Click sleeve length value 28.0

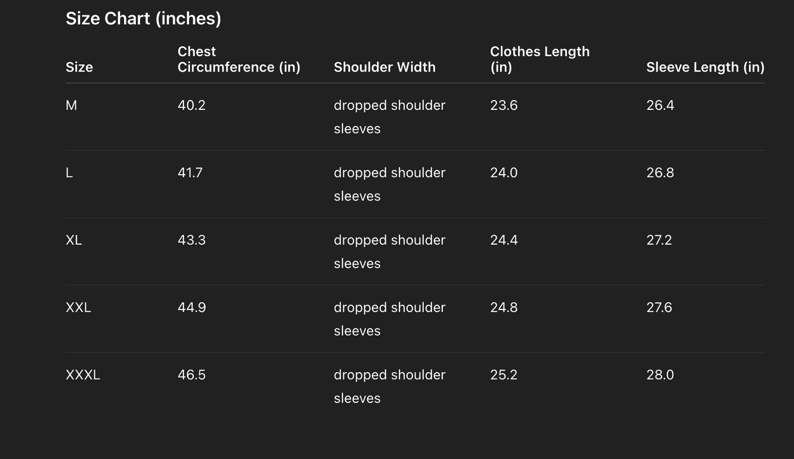tap(660, 375)
